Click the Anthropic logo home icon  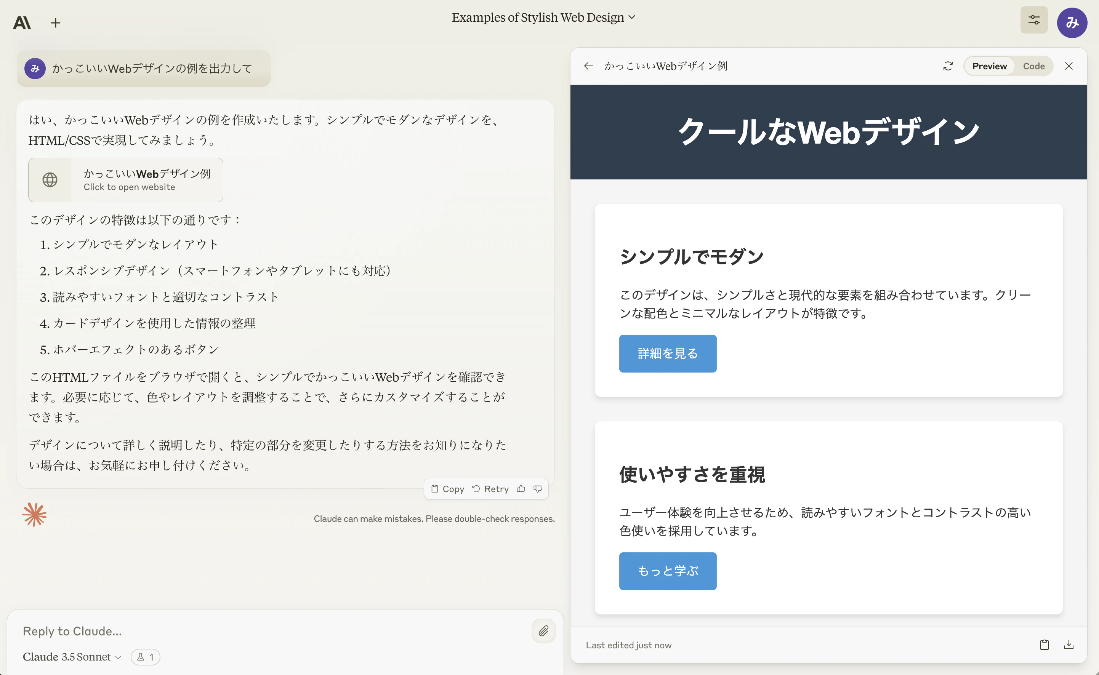click(x=22, y=22)
